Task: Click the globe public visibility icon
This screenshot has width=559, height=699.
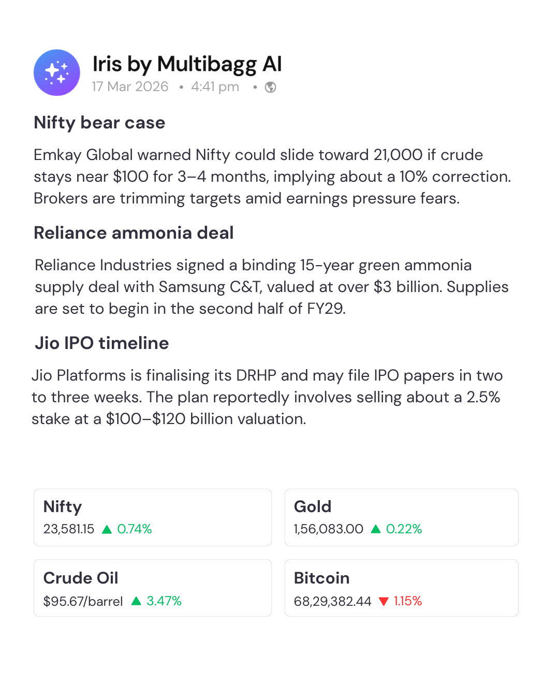Action: (270, 87)
